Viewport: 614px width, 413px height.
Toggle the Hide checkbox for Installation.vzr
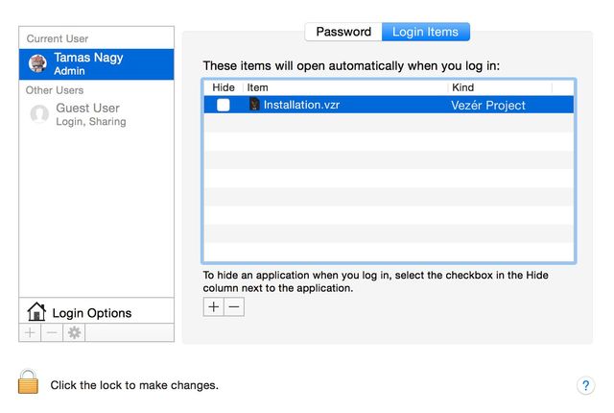tap(224, 105)
